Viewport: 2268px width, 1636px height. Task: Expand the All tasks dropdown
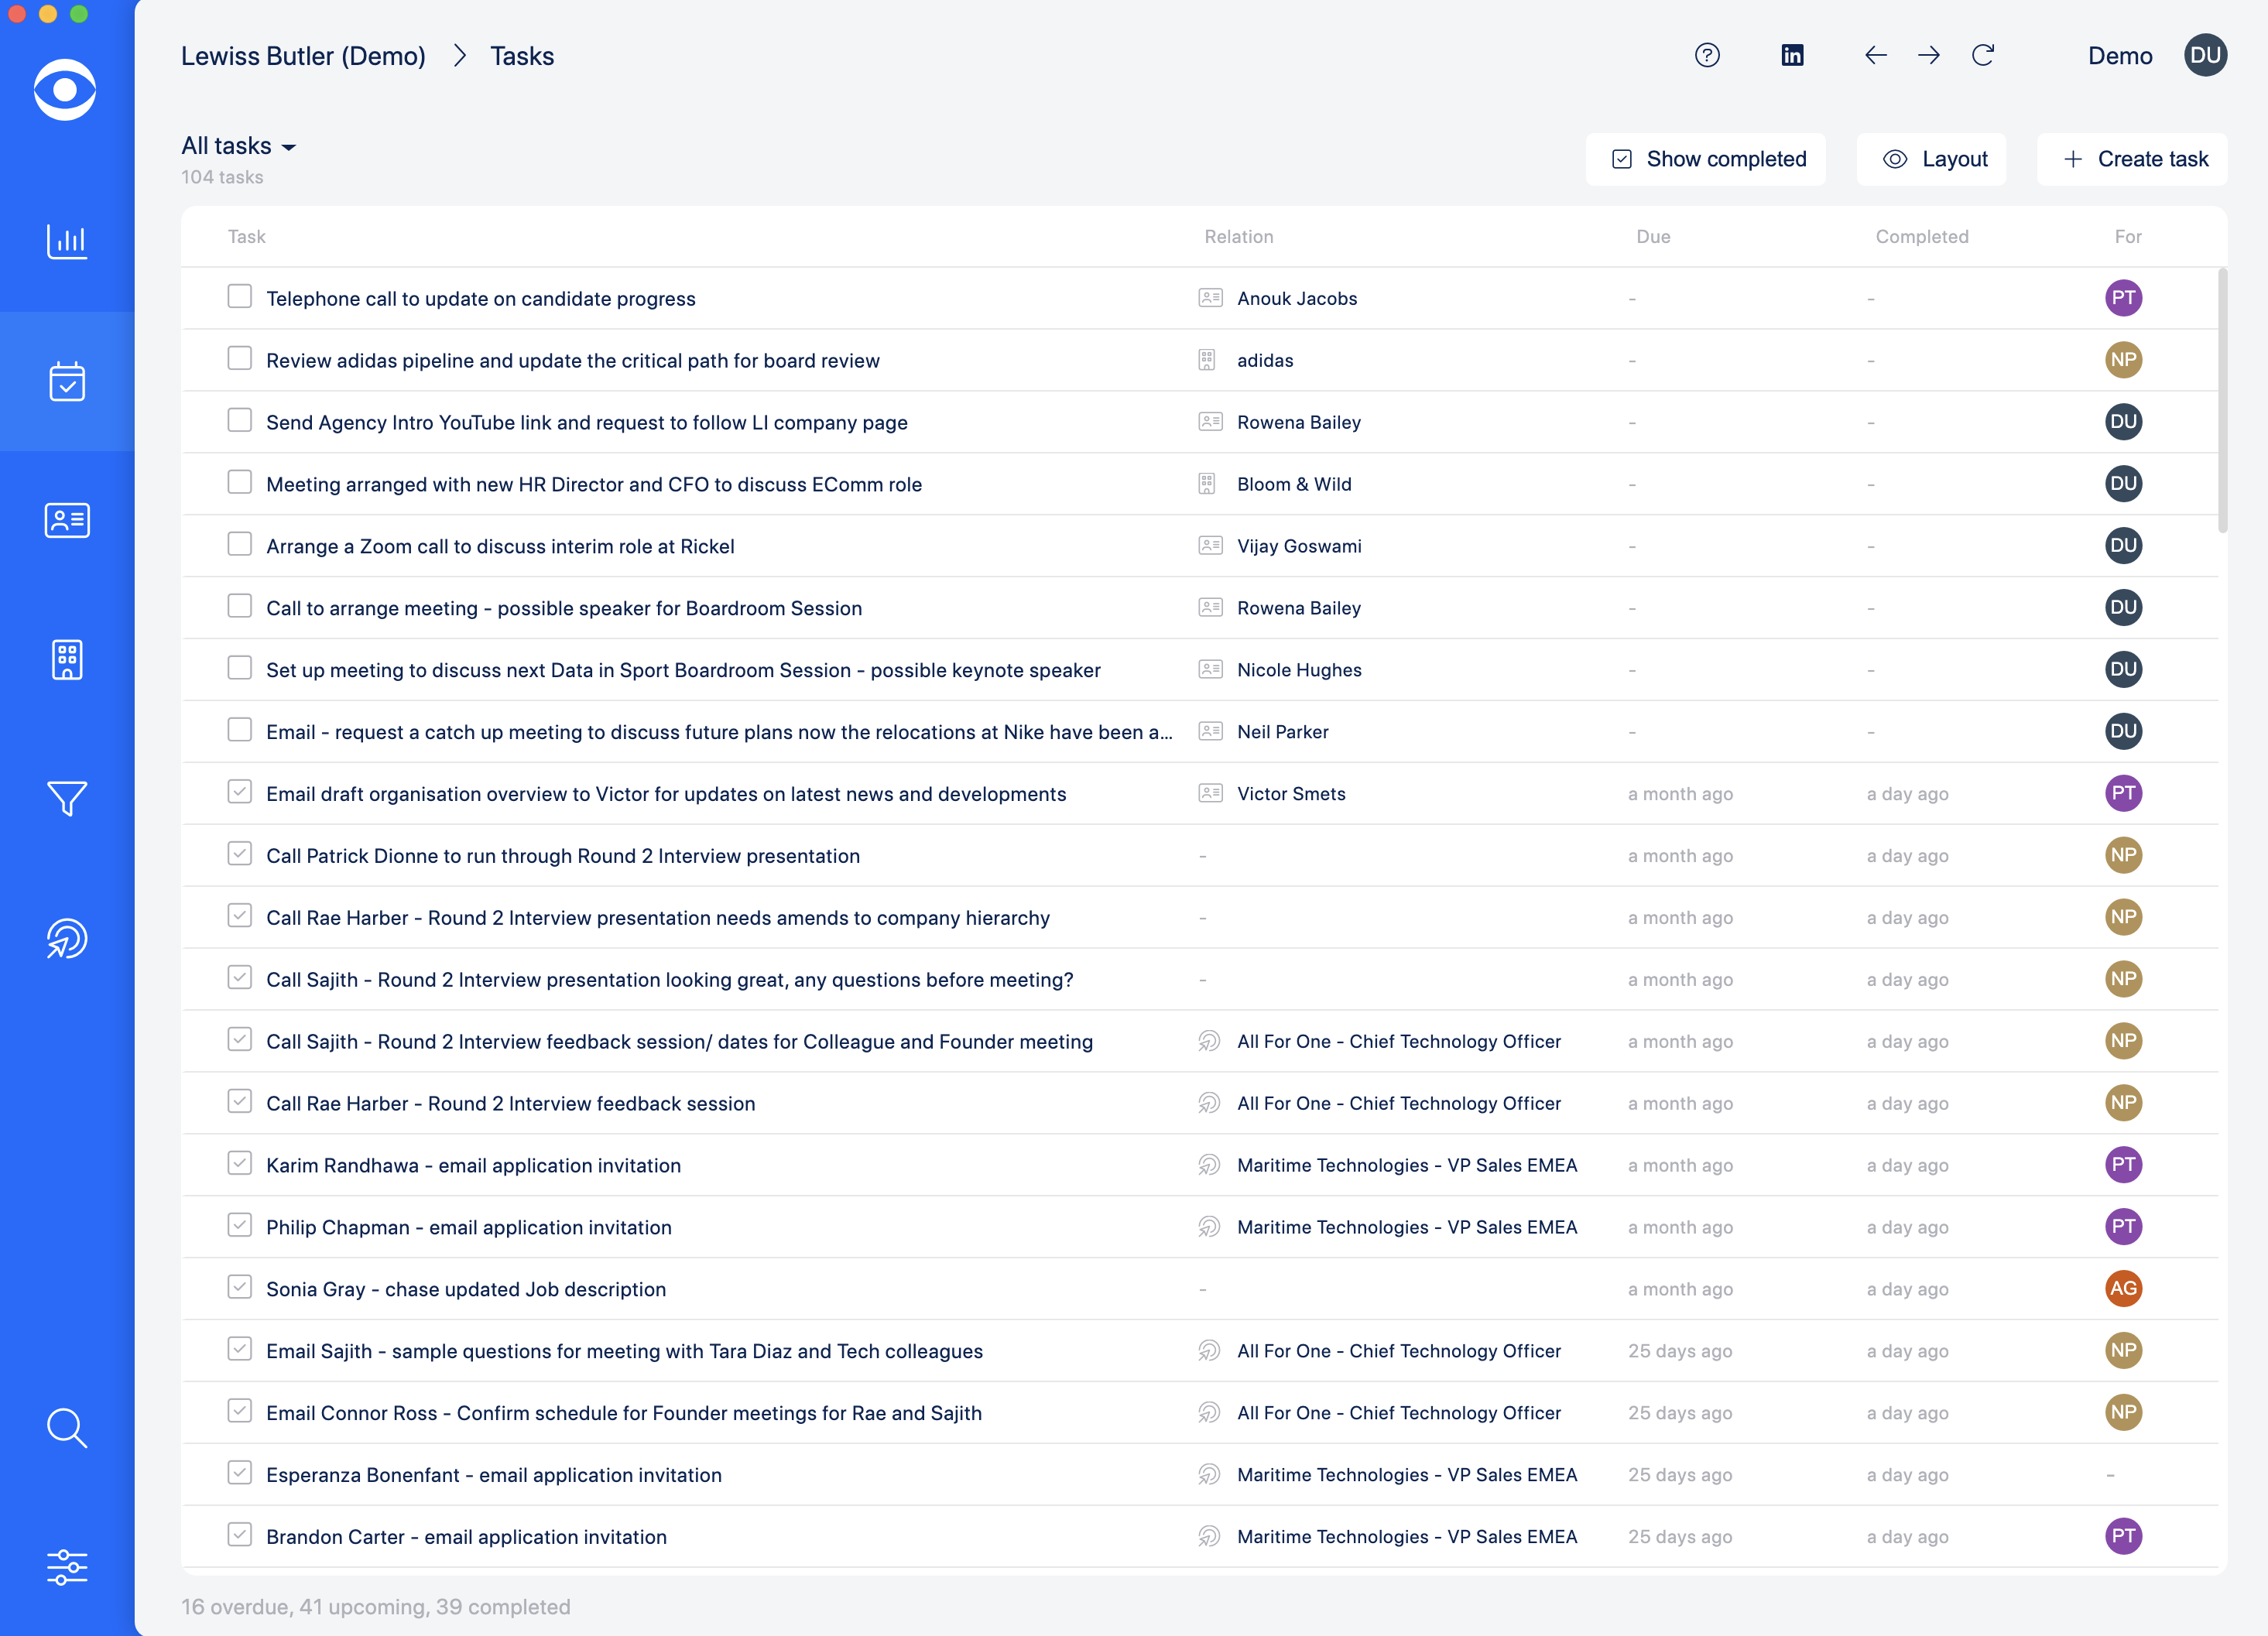(x=239, y=146)
